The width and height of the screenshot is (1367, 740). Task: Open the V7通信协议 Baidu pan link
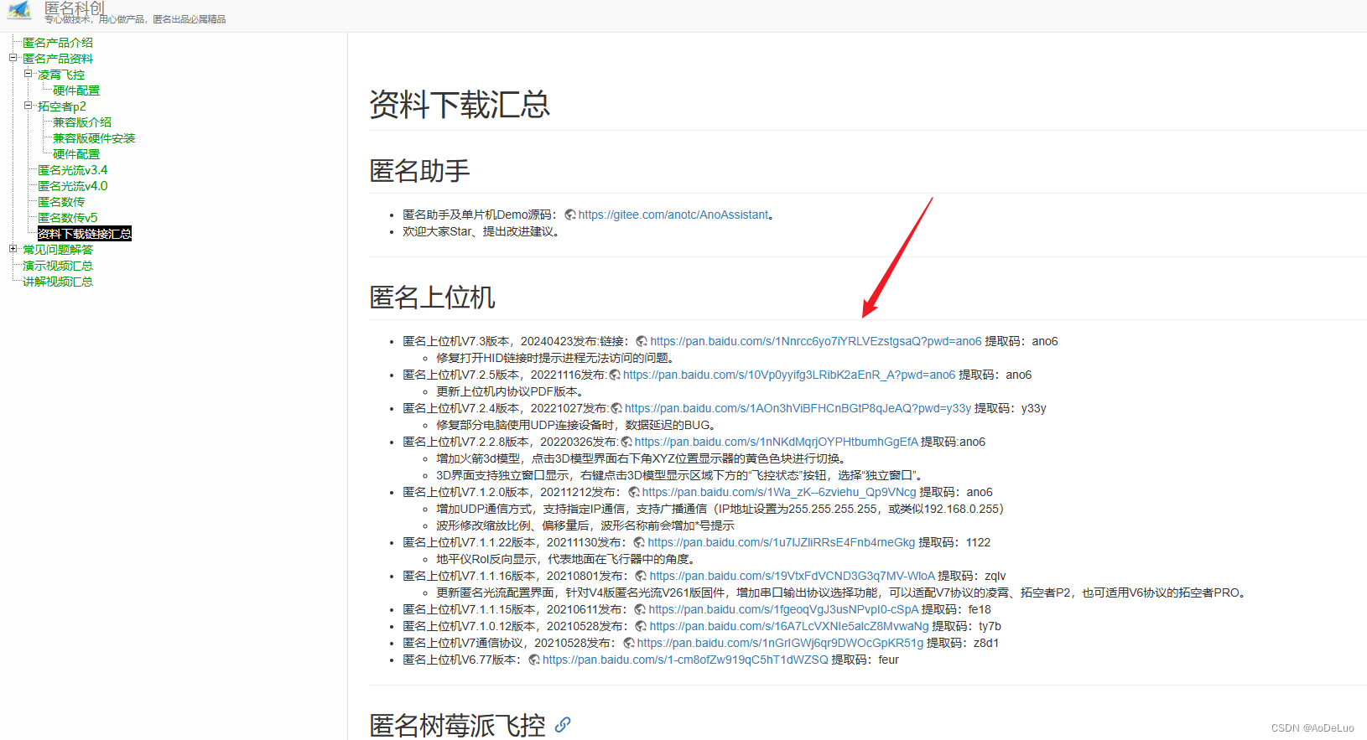pyautogui.click(x=781, y=644)
